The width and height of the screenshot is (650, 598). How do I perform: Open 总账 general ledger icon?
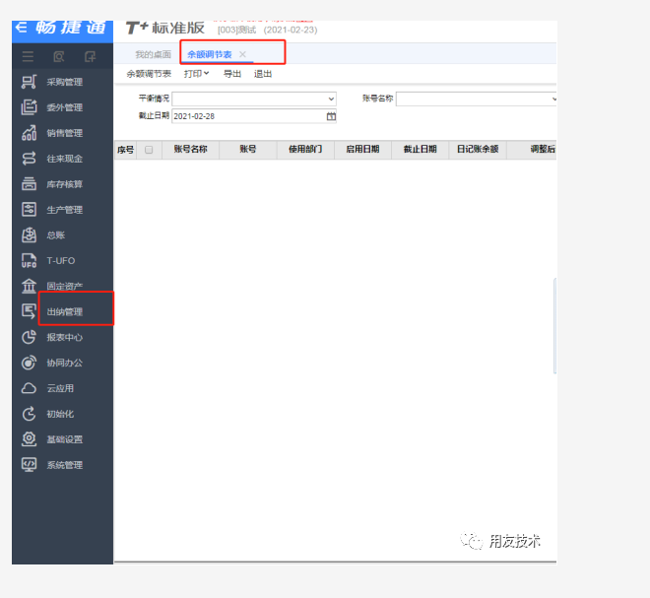pos(29,235)
